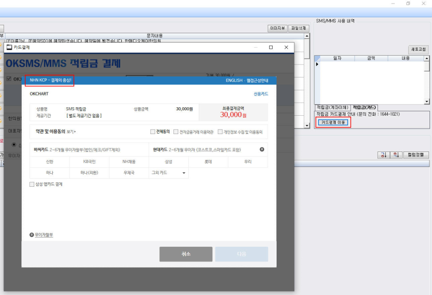Image resolution: width=432 pixels, height=295 pixels.
Task: Check 전자금융거래 이용약관 agreement box
Action: coord(176,132)
